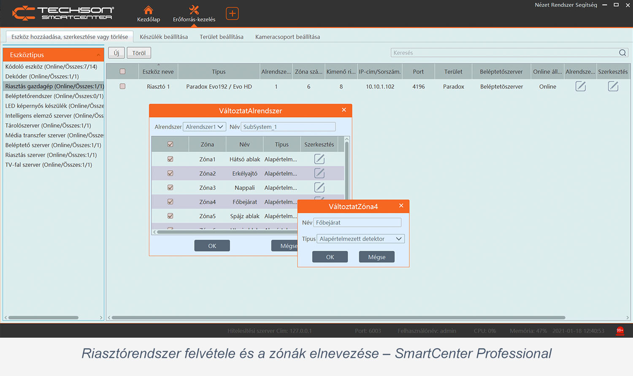This screenshot has height=376, width=633.
Task: Open the Alrendszer1 dropdown
Action: point(205,127)
